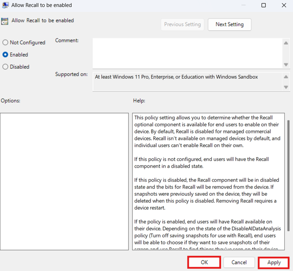Close the Allow Recall dialog window

tap(284, 5)
